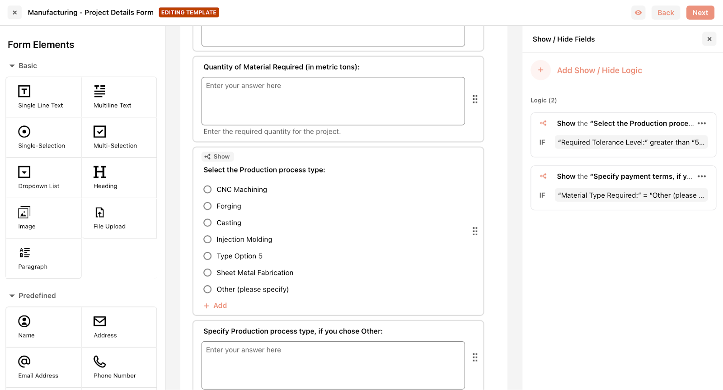Image resolution: width=723 pixels, height=390 pixels.
Task: Grab the drag handle for Production process type
Action: tap(475, 231)
